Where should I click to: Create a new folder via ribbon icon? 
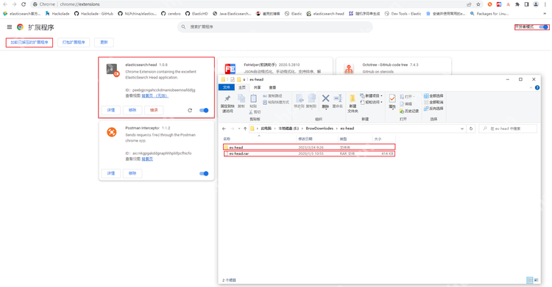(x=353, y=103)
